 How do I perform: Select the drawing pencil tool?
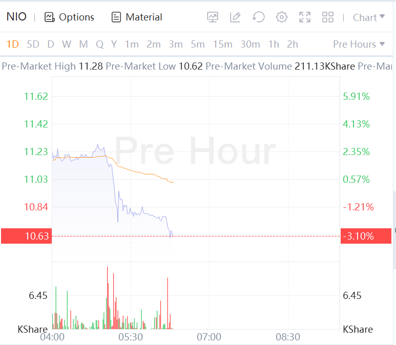pyautogui.click(x=235, y=17)
